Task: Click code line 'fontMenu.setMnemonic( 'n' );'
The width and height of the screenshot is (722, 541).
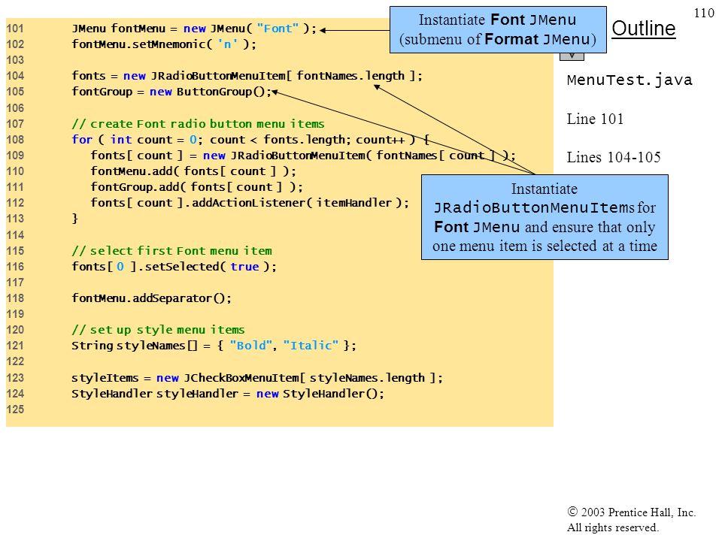Action: 164,44
